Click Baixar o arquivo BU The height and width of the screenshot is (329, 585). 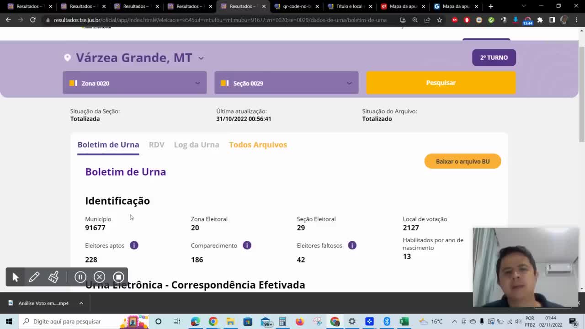point(463,161)
